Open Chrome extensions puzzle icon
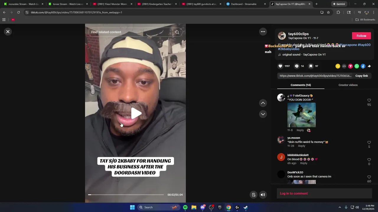This screenshot has height=212, width=378. click(x=338, y=12)
